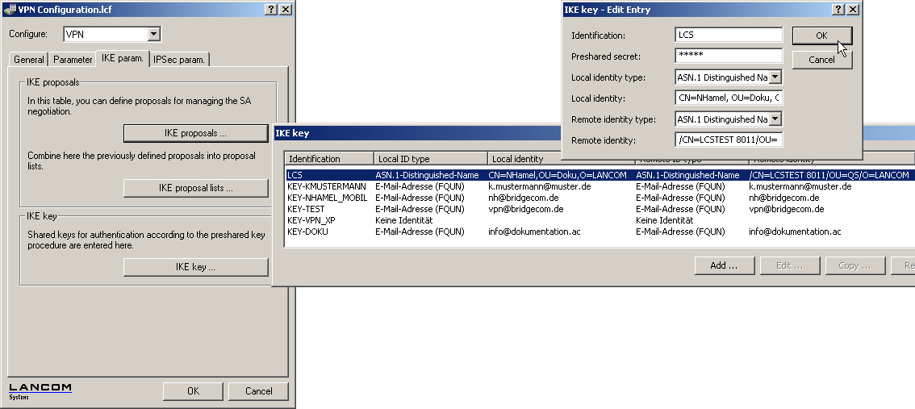Viewport: 915px width, 409px height.
Task: Click the help icon in VPN Configuration title bar
Action: [272, 9]
